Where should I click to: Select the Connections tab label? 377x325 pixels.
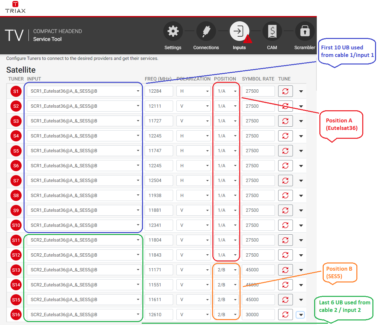(x=206, y=47)
